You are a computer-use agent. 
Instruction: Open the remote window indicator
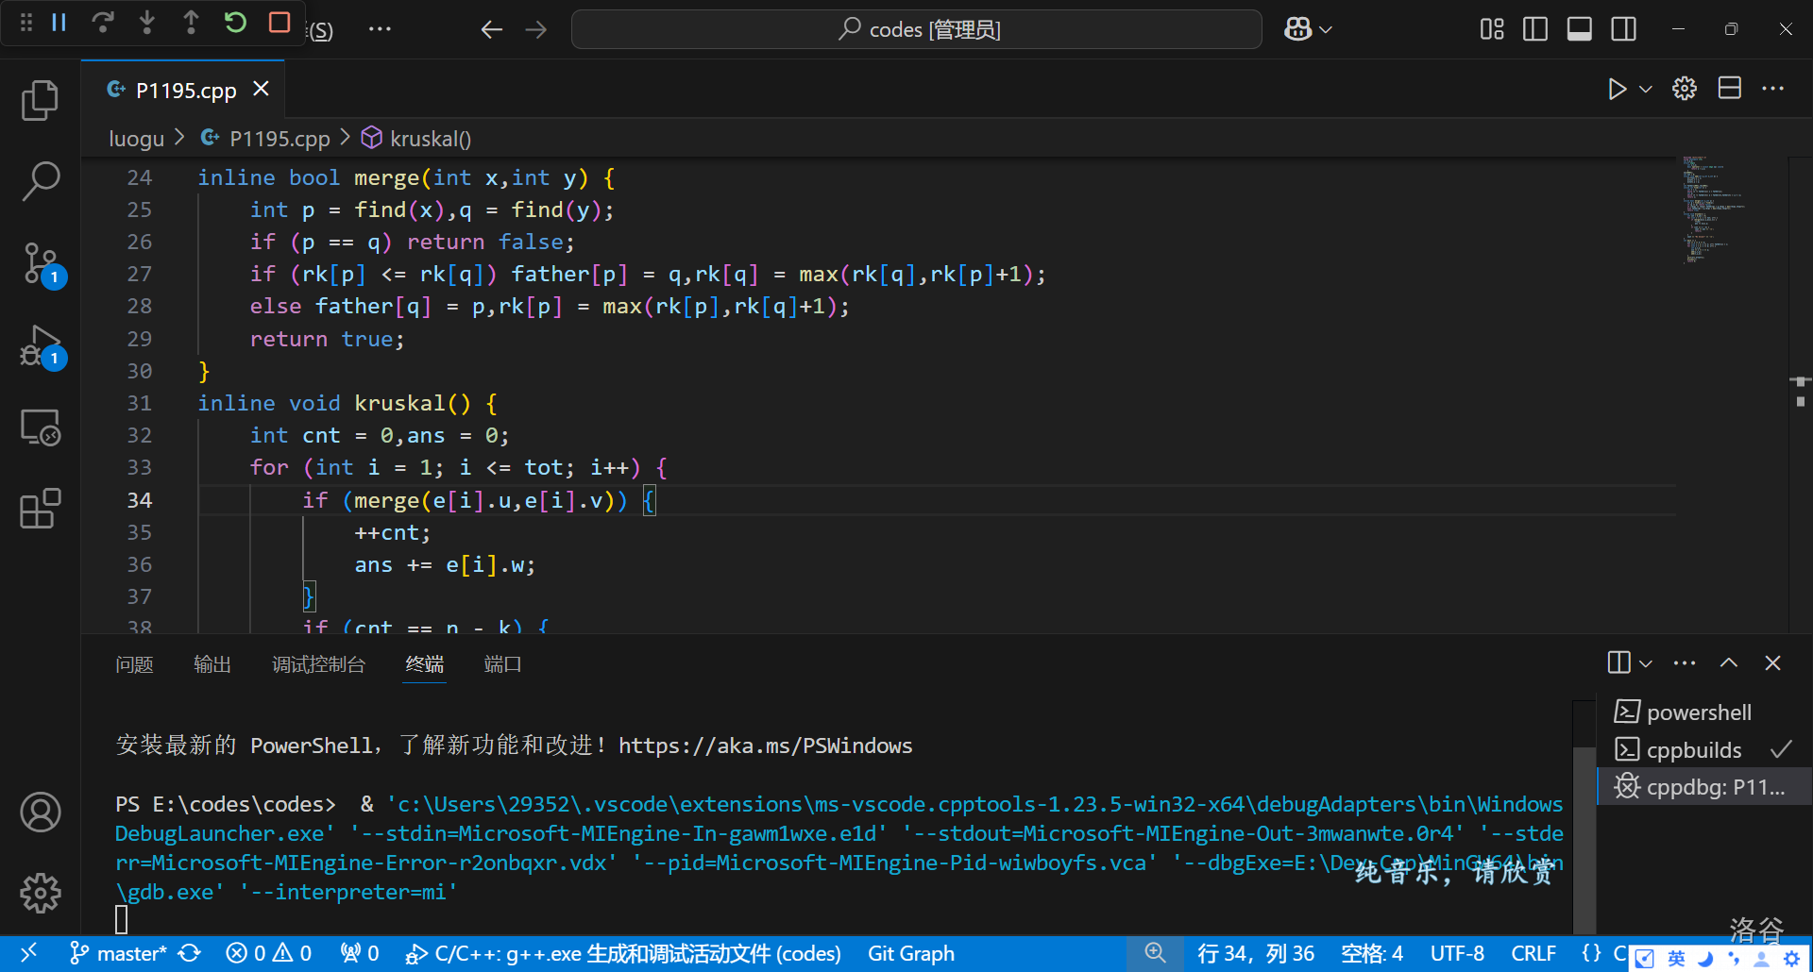point(28,953)
